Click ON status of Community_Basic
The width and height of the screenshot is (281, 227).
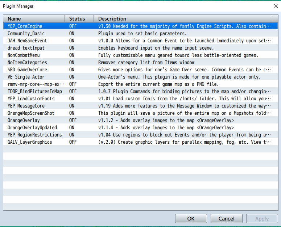[x=72, y=33]
